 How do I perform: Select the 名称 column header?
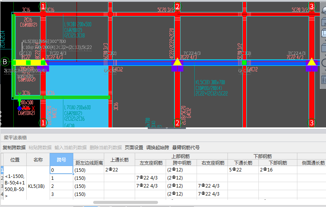(x=38, y=160)
